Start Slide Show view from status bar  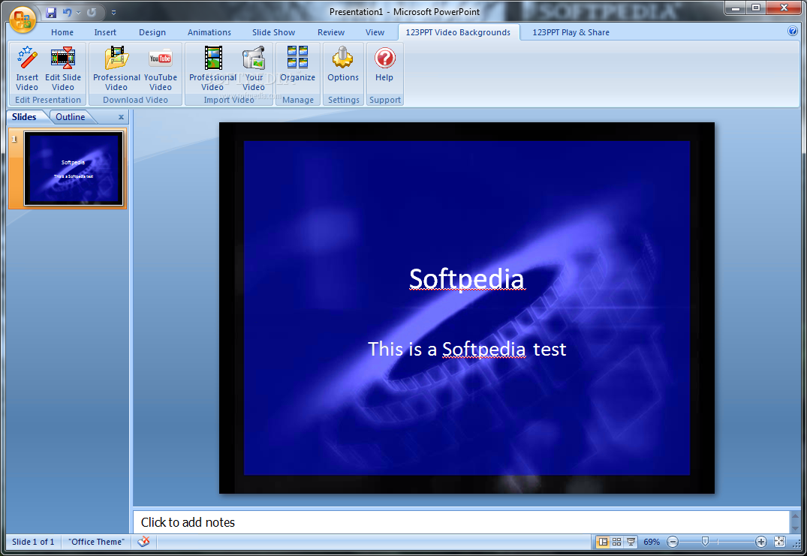(x=631, y=542)
